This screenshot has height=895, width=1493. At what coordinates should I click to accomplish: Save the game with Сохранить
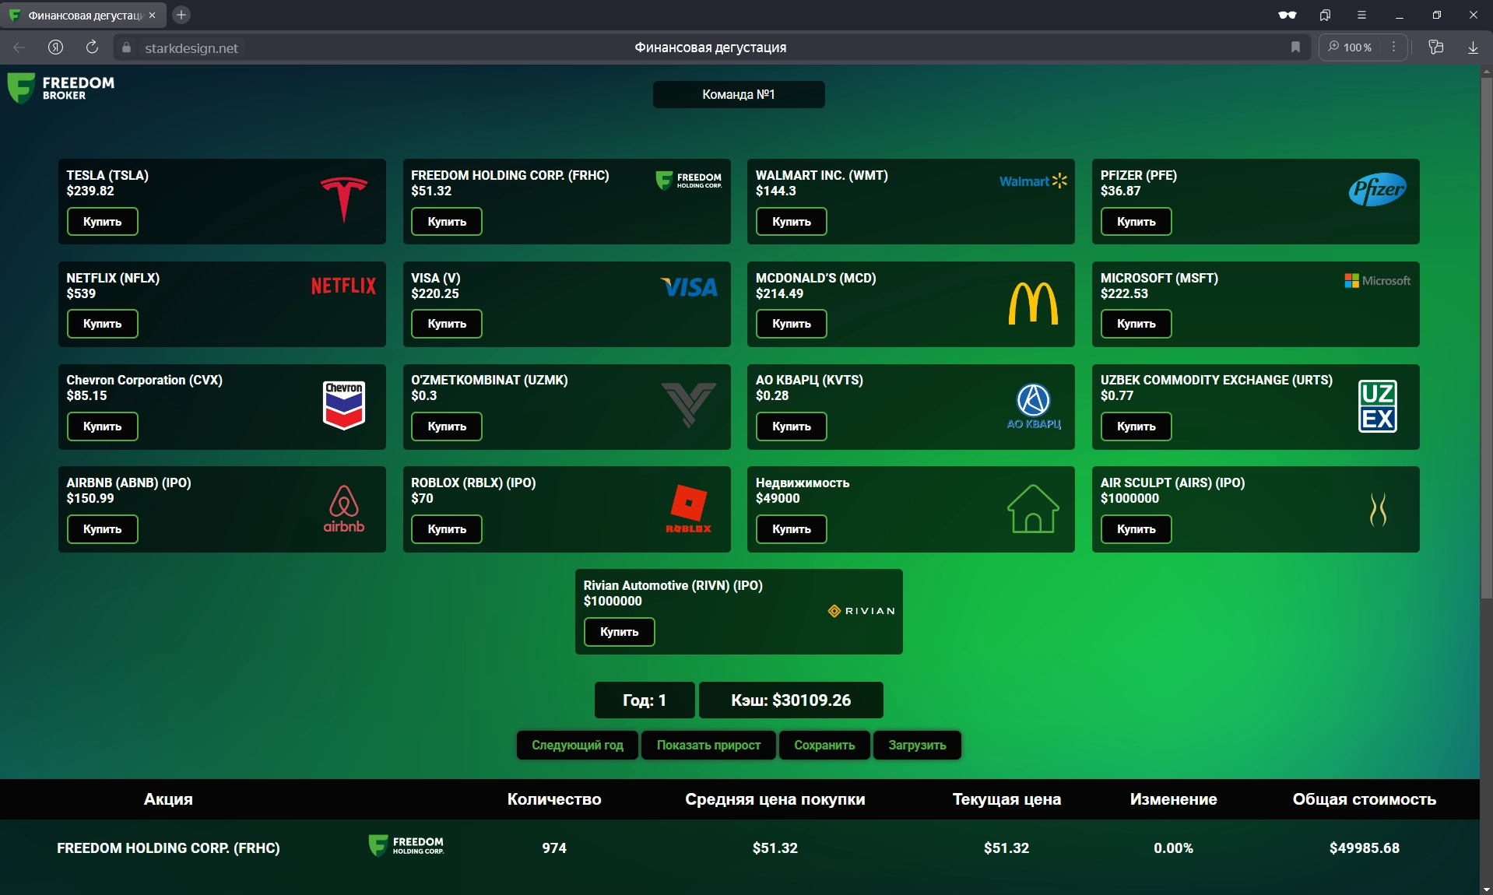[x=824, y=745]
